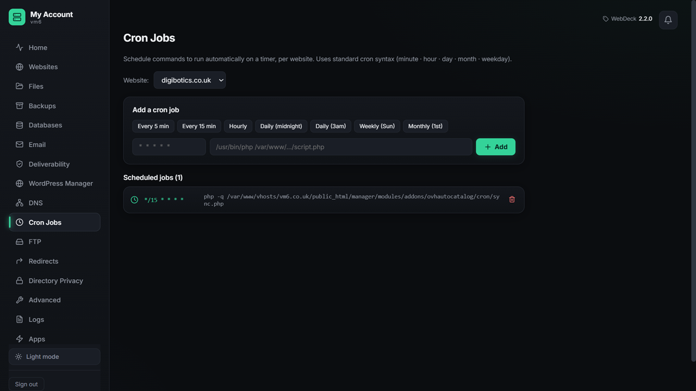
Task: Click the page vertical scrollbar
Action: coord(693,181)
